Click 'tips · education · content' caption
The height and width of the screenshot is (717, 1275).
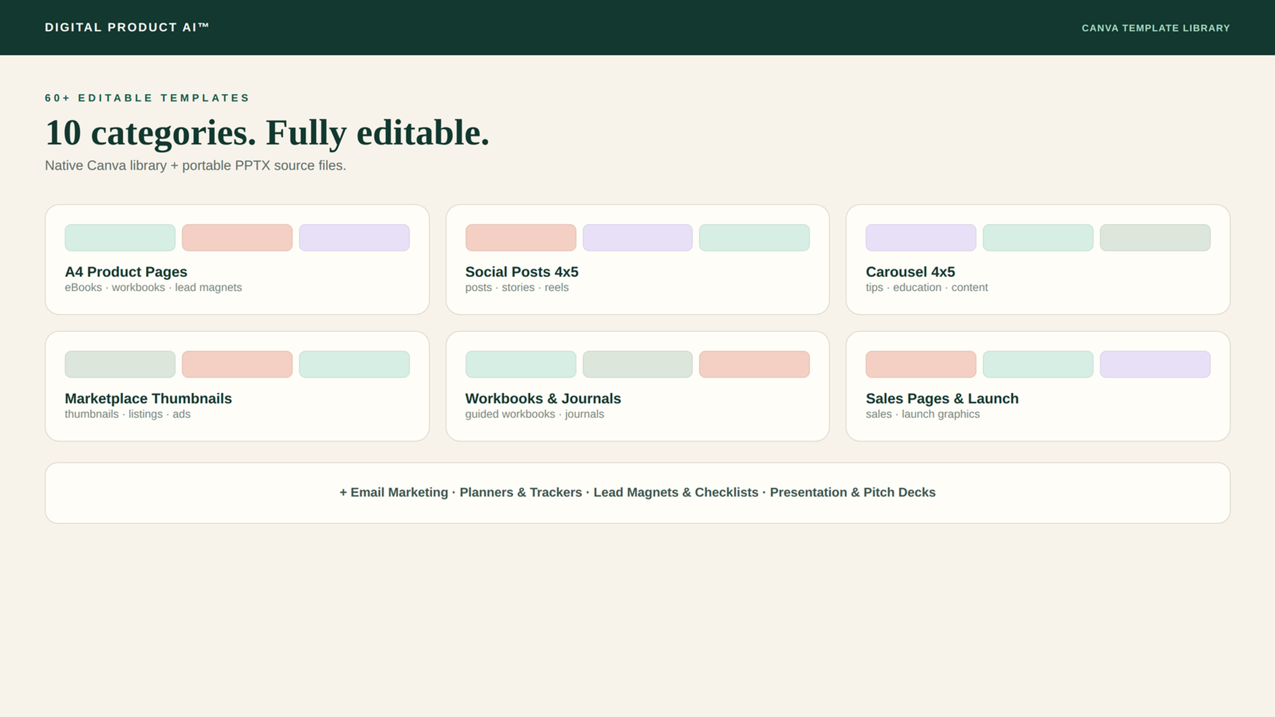pos(926,287)
